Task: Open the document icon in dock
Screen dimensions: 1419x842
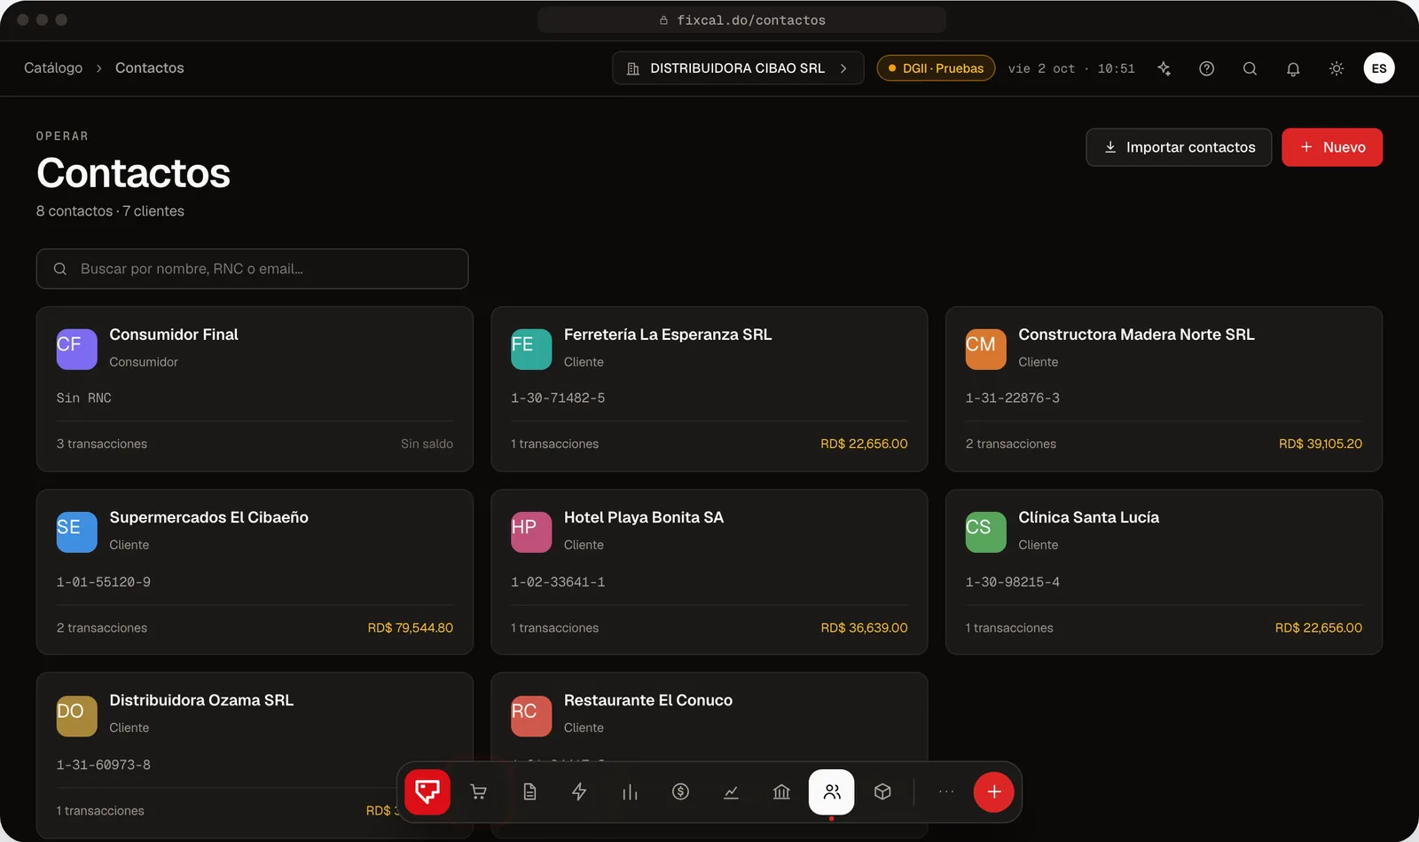Action: (529, 791)
